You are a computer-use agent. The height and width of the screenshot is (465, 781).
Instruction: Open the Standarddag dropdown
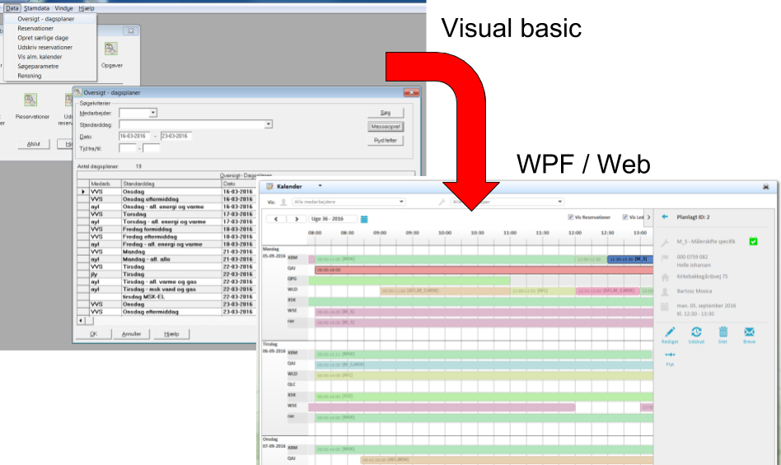pyautogui.click(x=269, y=123)
